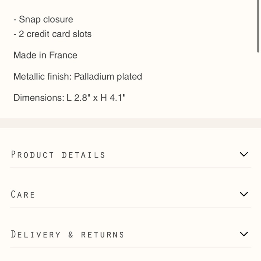Click the "Snap closure" bullet text

pyautogui.click(x=46, y=19)
